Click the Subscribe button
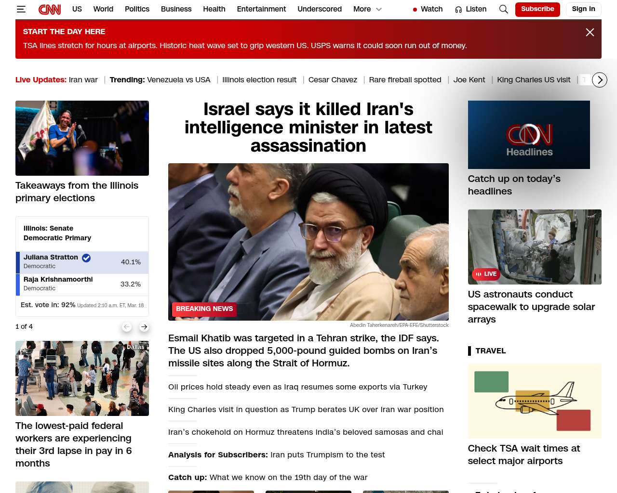This screenshot has height=493, width=617. [537, 9]
